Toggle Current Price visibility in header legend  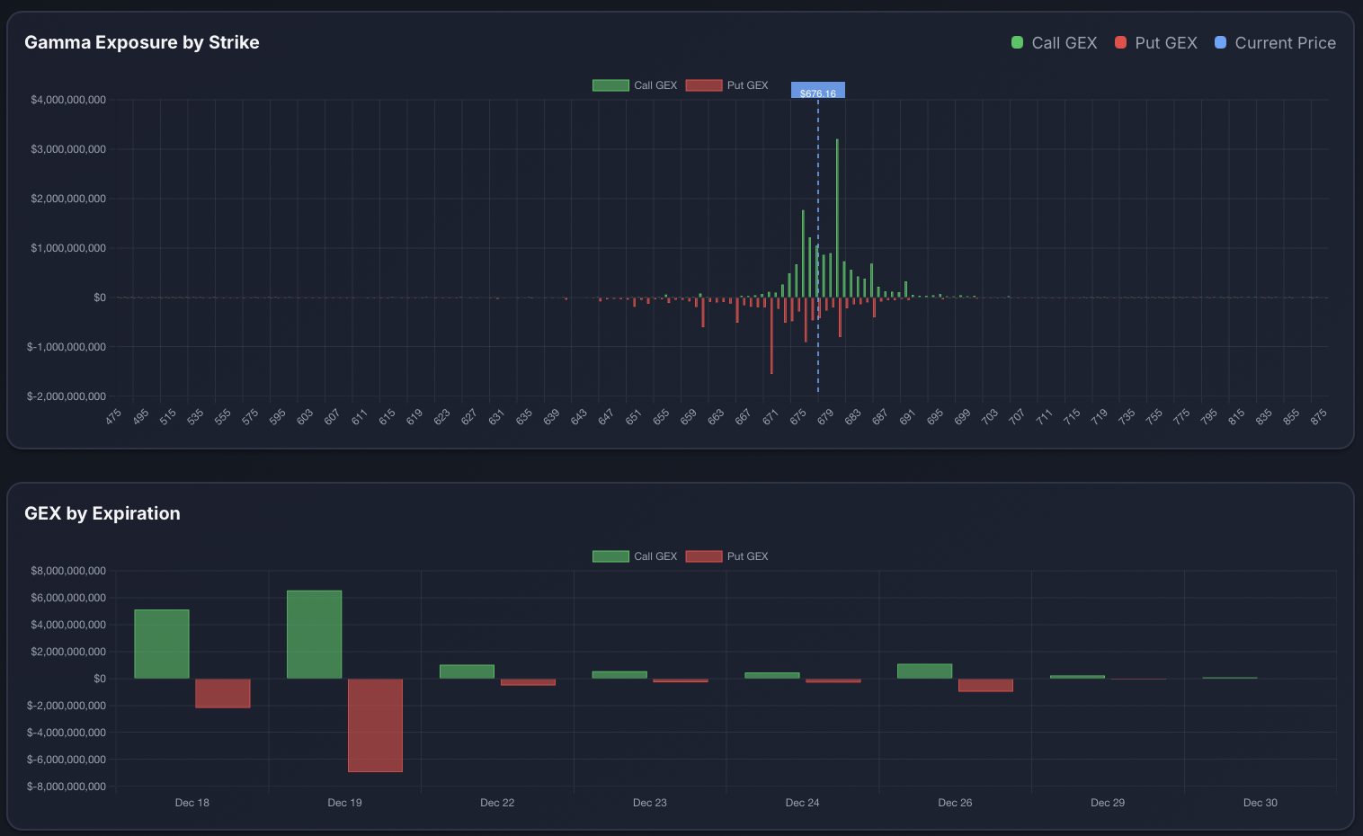point(1275,42)
